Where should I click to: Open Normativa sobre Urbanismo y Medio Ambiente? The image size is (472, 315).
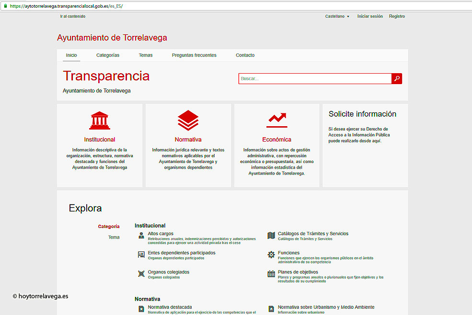click(x=326, y=307)
